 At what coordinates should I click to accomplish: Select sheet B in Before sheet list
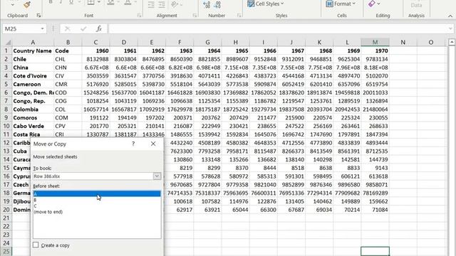(97, 200)
